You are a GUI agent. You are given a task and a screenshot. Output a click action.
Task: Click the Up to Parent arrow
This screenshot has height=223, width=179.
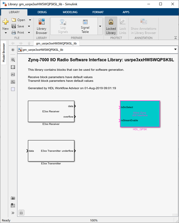click(x=29, y=43)
